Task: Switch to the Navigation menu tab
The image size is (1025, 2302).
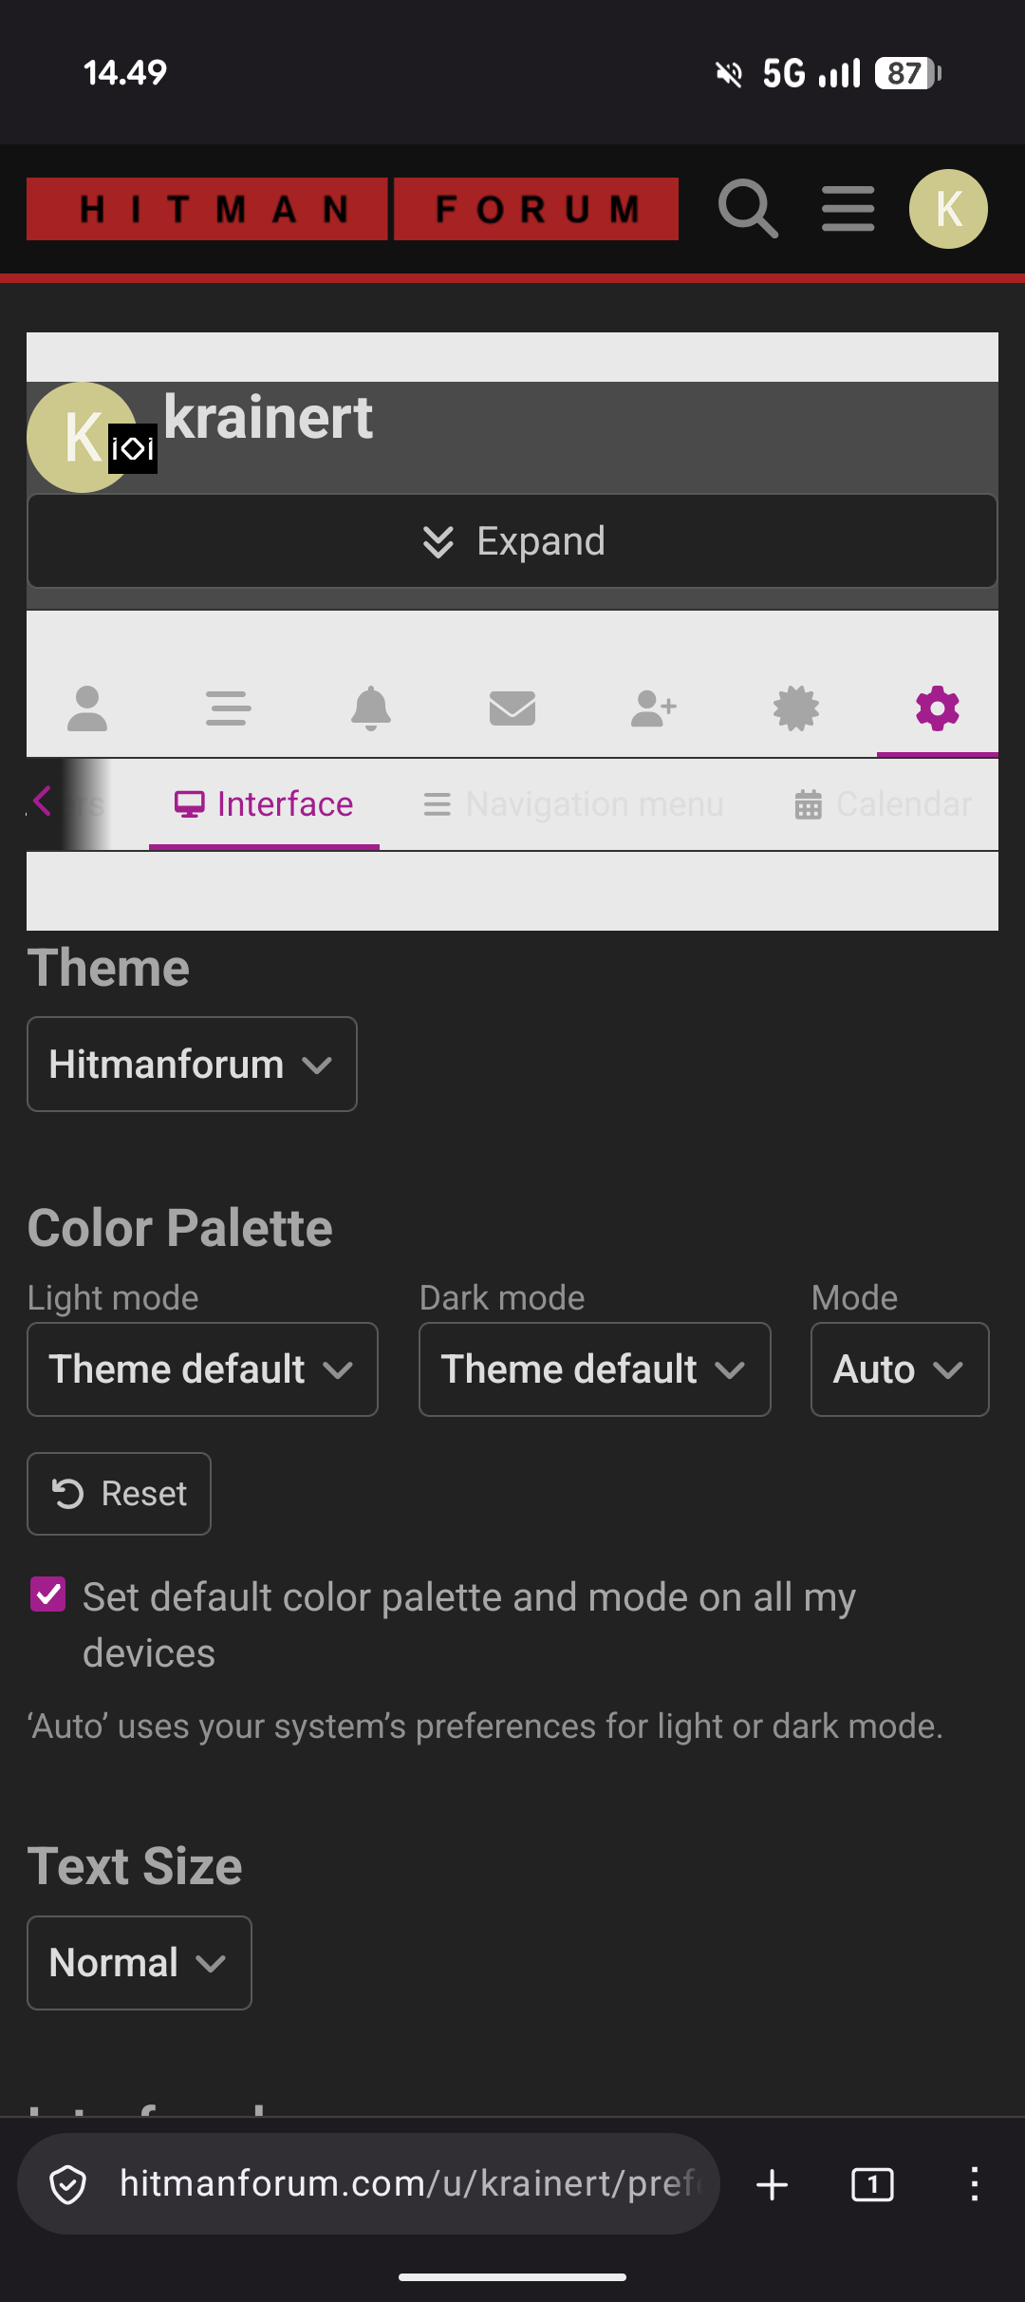Action: 573,804
